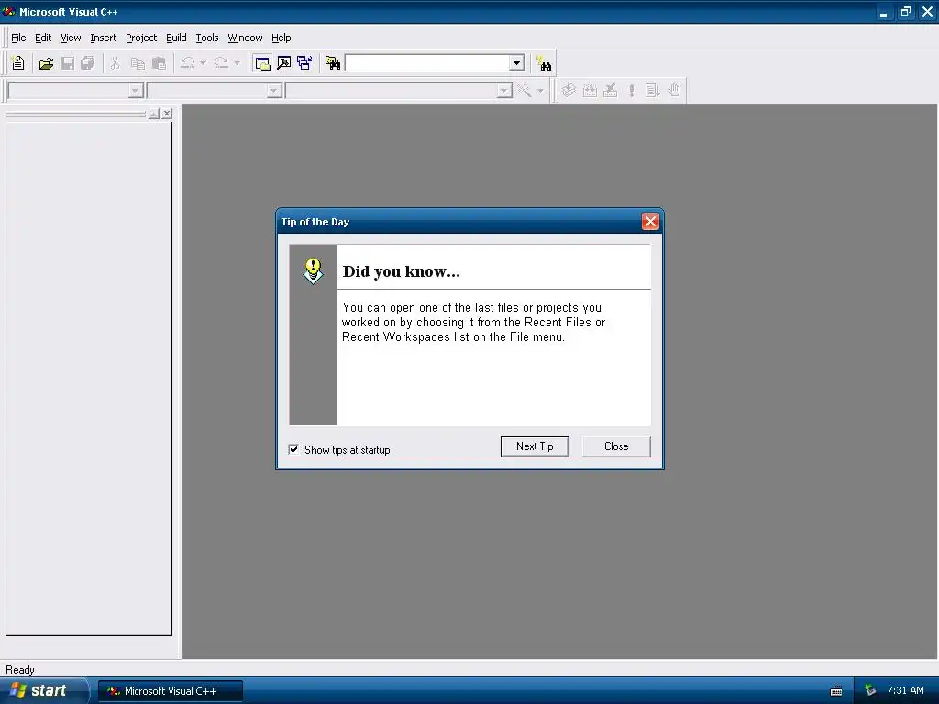Restore down the Visual C++ window
939x704 pixels.
[x=905, y=11]
